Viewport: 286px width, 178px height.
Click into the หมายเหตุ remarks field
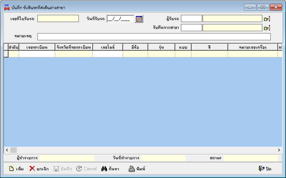[x=154, y=37]
